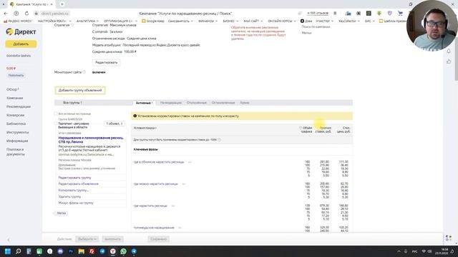
Task: Tick the Таргетинг ad group checkbox
Action: click(56, 124)
